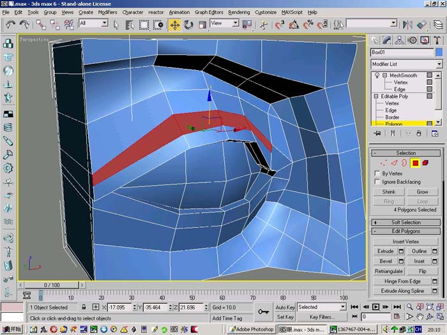Click the Redo arrow in the toolbar
447x335 pixels.
[24, 25]
